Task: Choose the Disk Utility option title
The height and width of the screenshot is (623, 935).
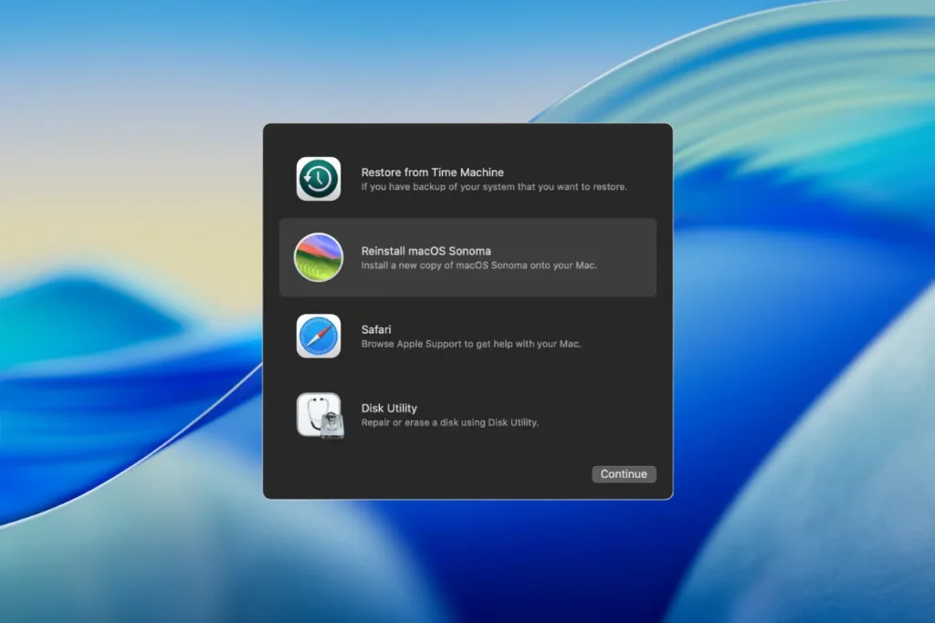Action: click(x=389, y=408)
